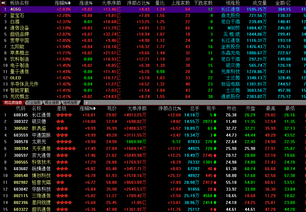
Task: Sort sectors by the 量比 column header
Action: (x=160, y=3)
